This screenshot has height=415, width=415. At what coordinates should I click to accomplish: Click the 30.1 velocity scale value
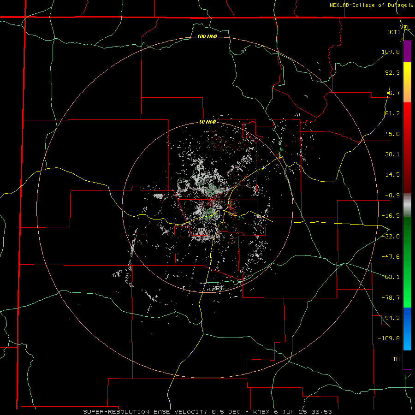[392, 154]
